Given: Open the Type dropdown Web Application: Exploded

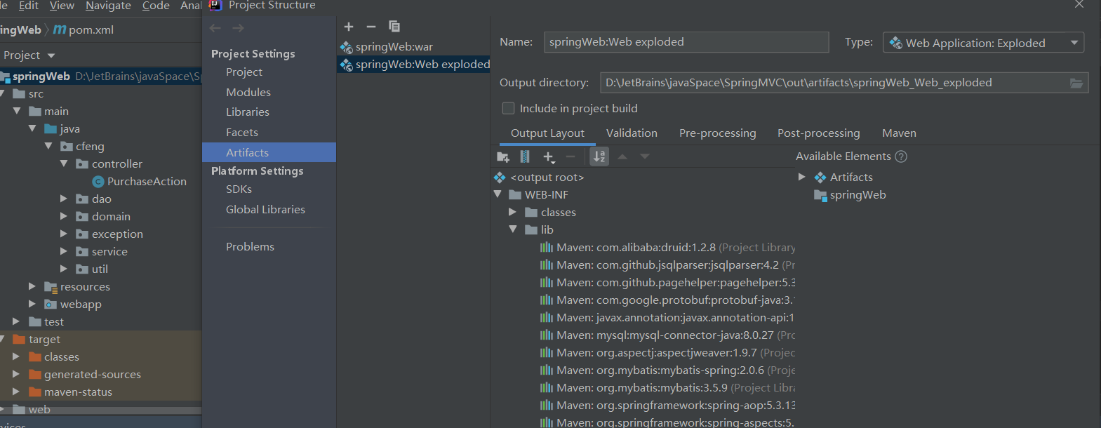Looking at the screenshot, I should pos(983,43).
